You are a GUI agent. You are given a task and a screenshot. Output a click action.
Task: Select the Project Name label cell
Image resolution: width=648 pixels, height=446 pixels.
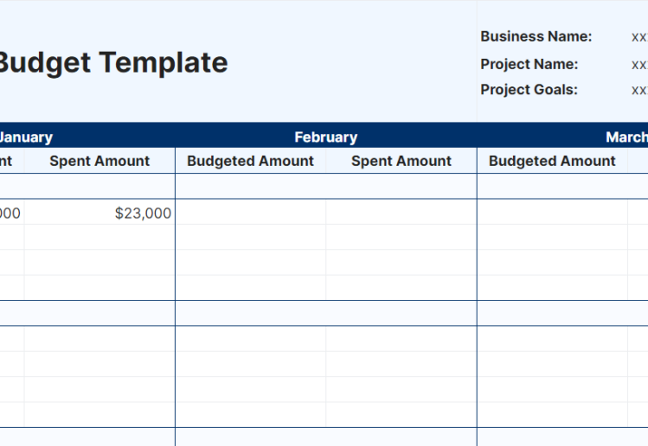tap(529, 64)
